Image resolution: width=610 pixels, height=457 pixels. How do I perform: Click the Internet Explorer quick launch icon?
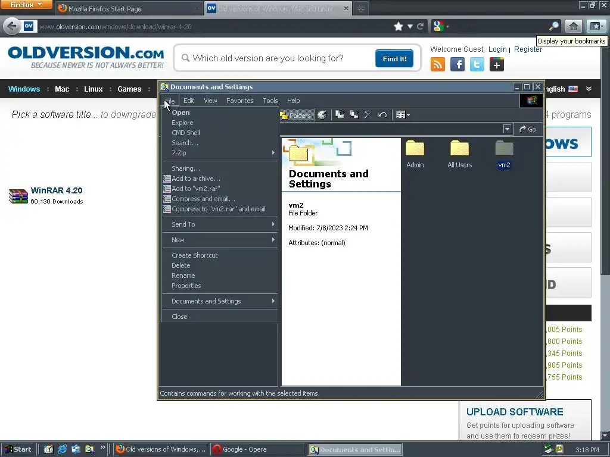coord(62,450)
